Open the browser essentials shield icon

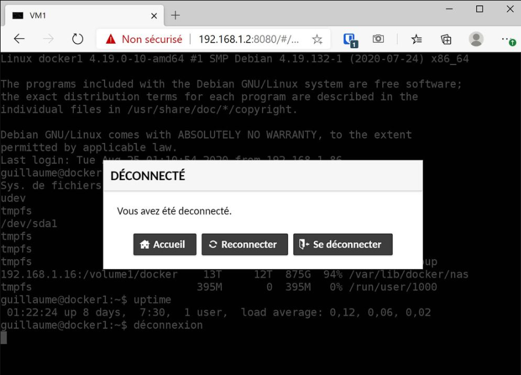tap(349, 38)
